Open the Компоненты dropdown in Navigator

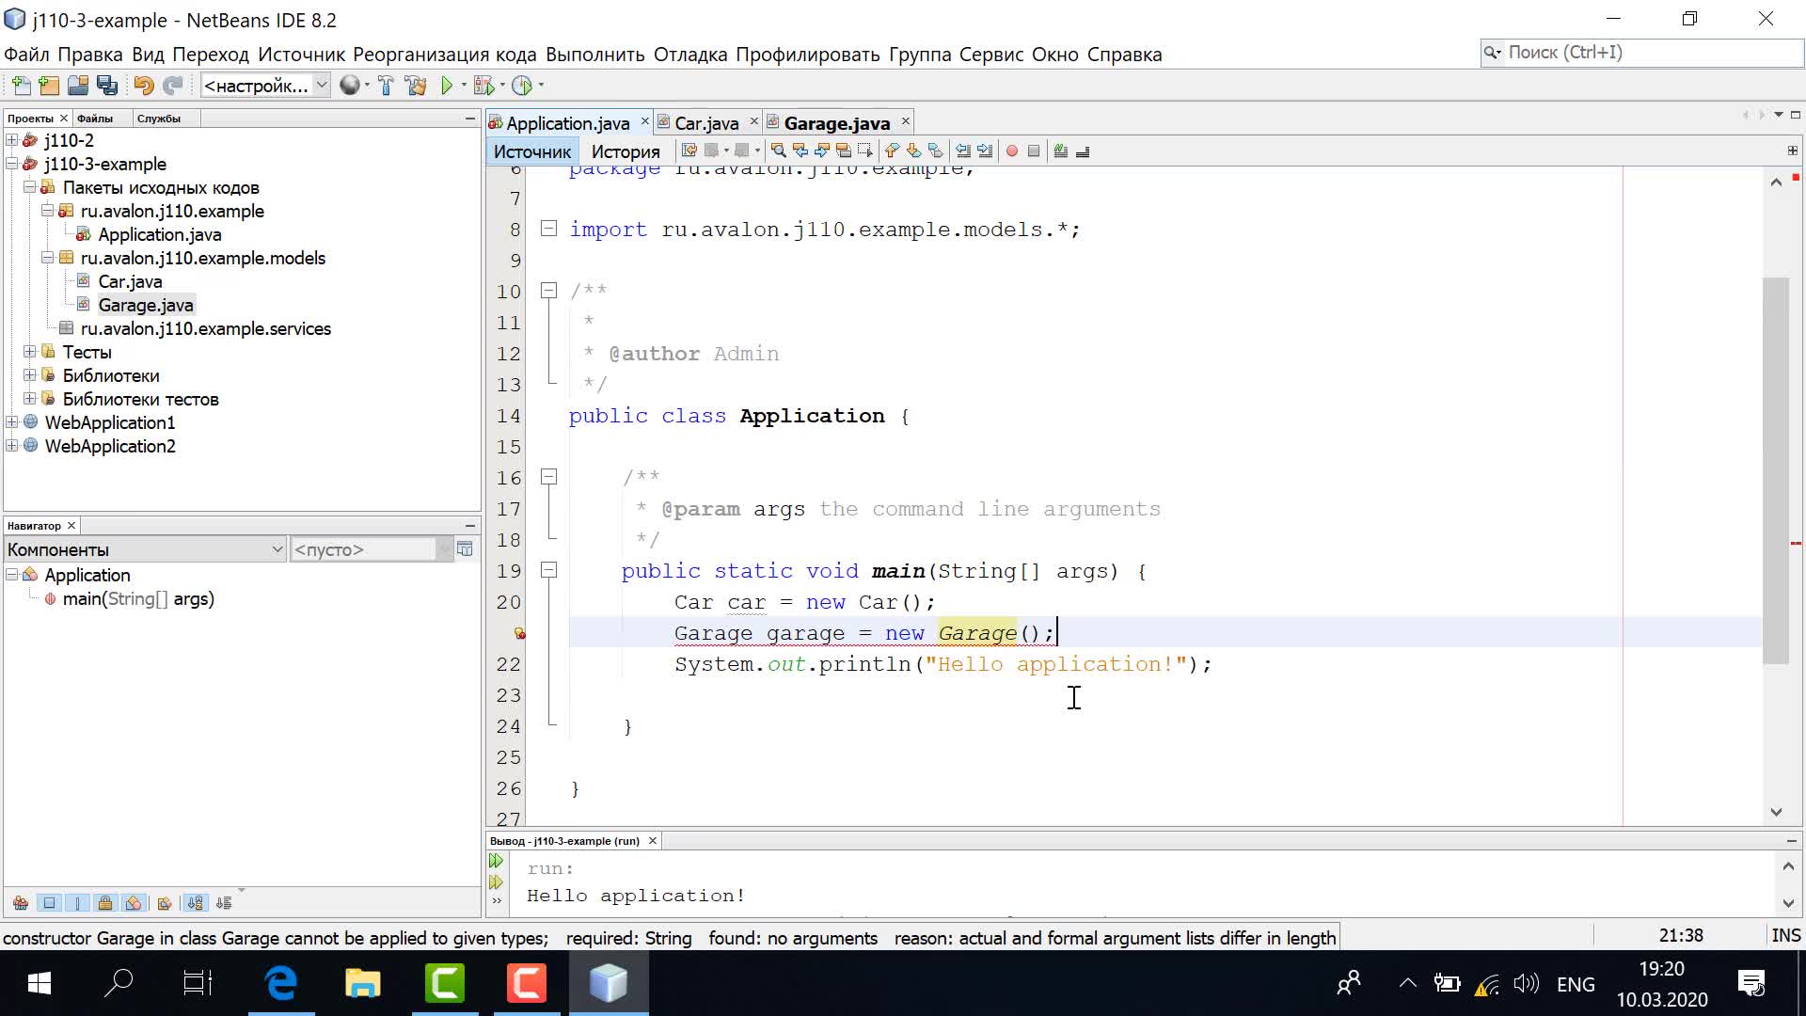tap(145, 549)
